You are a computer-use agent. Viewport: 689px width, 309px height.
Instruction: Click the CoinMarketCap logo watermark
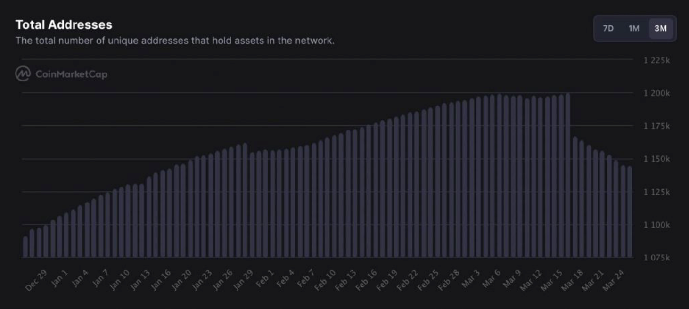[x=61, y=74]
